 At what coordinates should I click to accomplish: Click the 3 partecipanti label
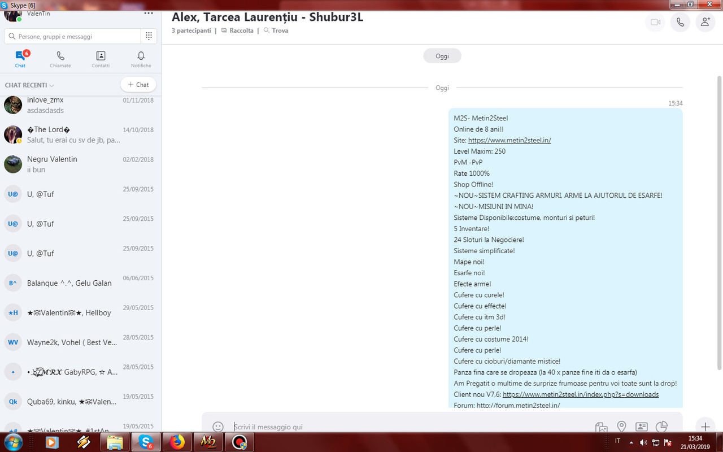pyautogui.click(x=191, y=31)
